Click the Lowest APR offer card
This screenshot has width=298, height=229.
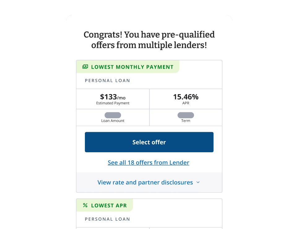(x=149, y=214)
